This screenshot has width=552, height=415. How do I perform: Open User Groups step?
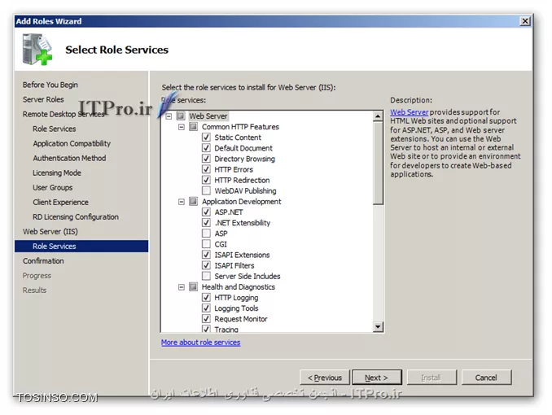pos(53,188)
